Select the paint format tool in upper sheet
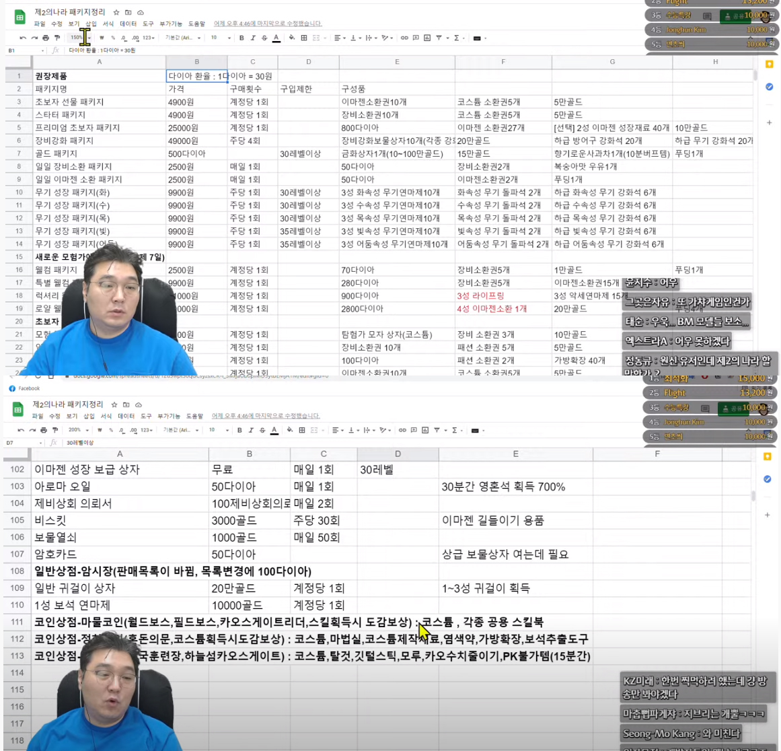The image size is (781, 751). pyautogui.click(x=57, y=38)
